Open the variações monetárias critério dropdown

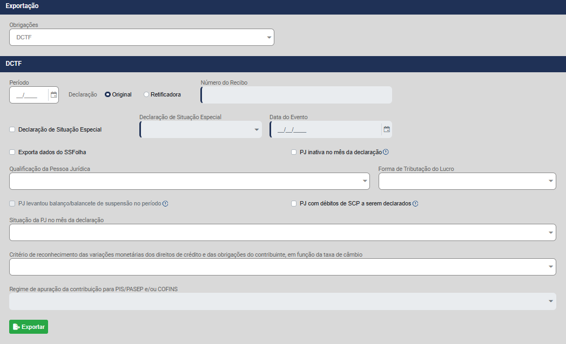[282, 267]
